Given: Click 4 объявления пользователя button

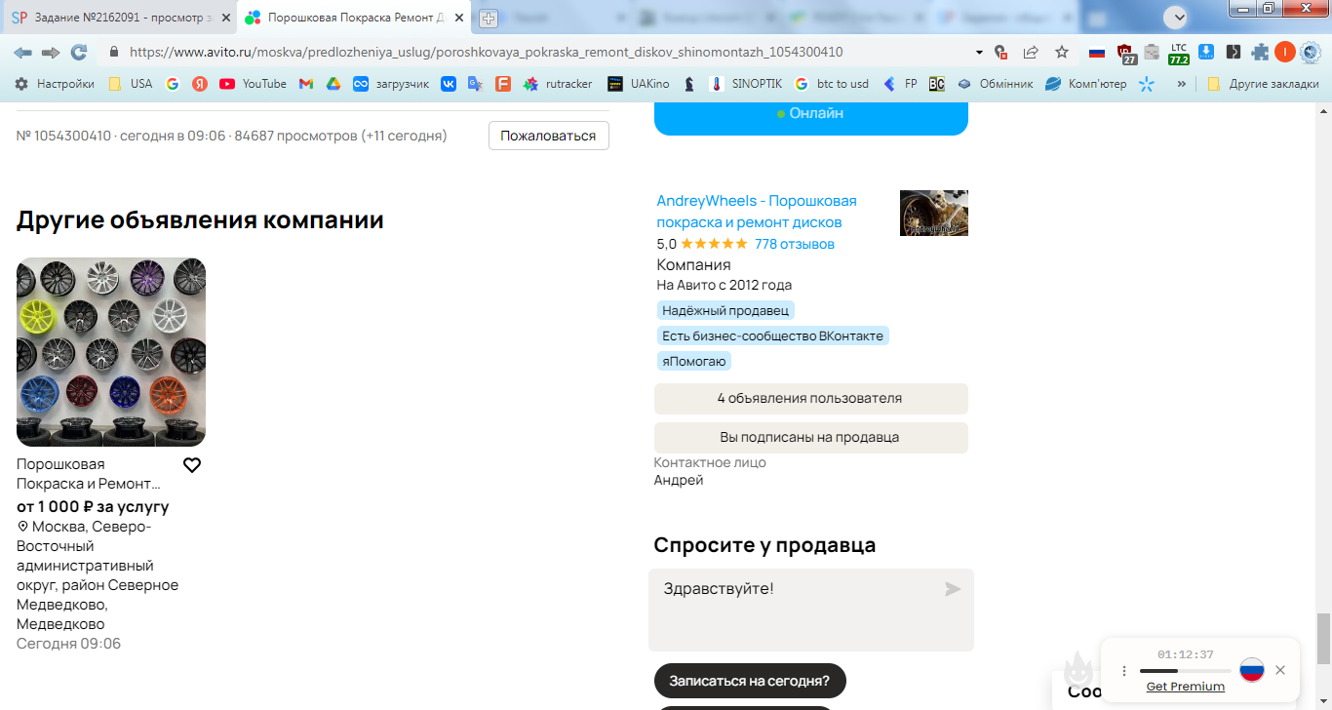Looking at the screenshot, I should (x=810, y=399).
